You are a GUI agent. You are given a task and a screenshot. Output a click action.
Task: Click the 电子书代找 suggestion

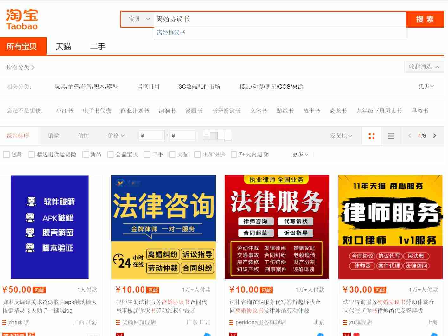(x=97, y=111)
